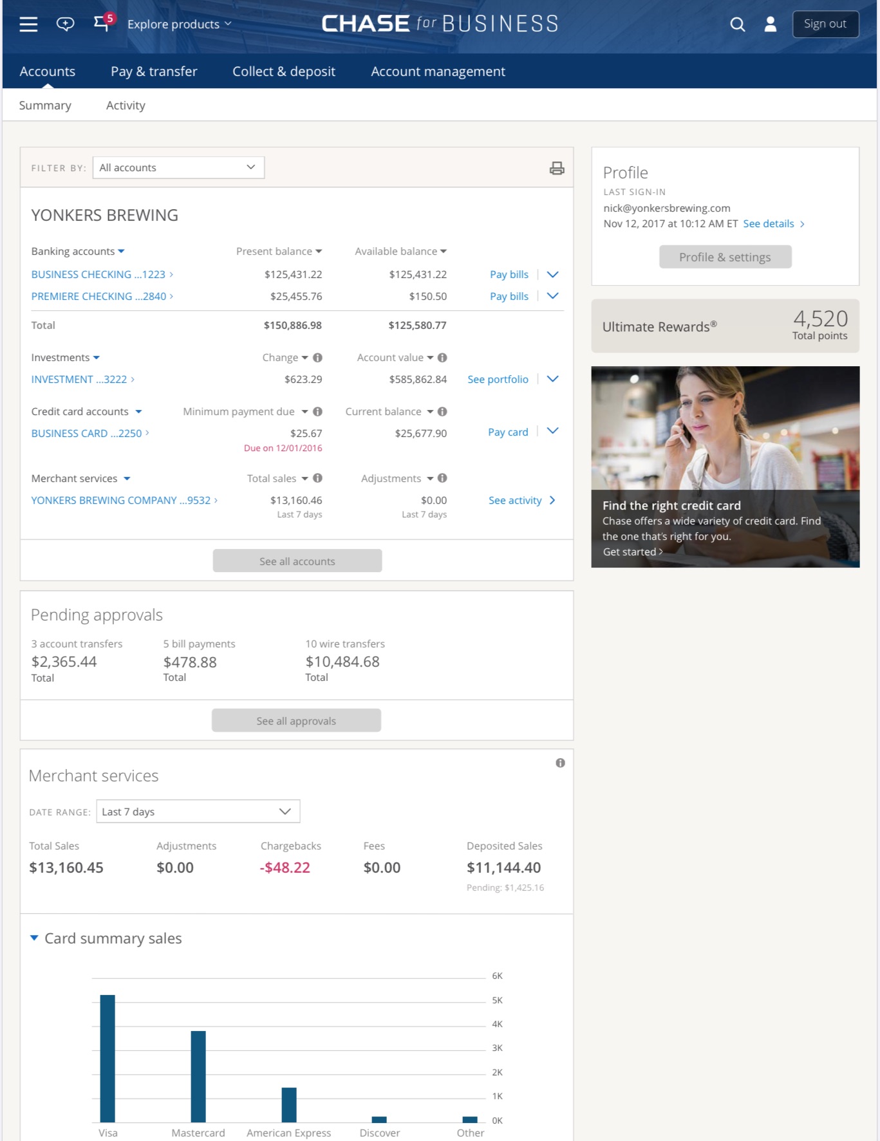
Task: Show info for Account value column
Action: tap(442, 357)
